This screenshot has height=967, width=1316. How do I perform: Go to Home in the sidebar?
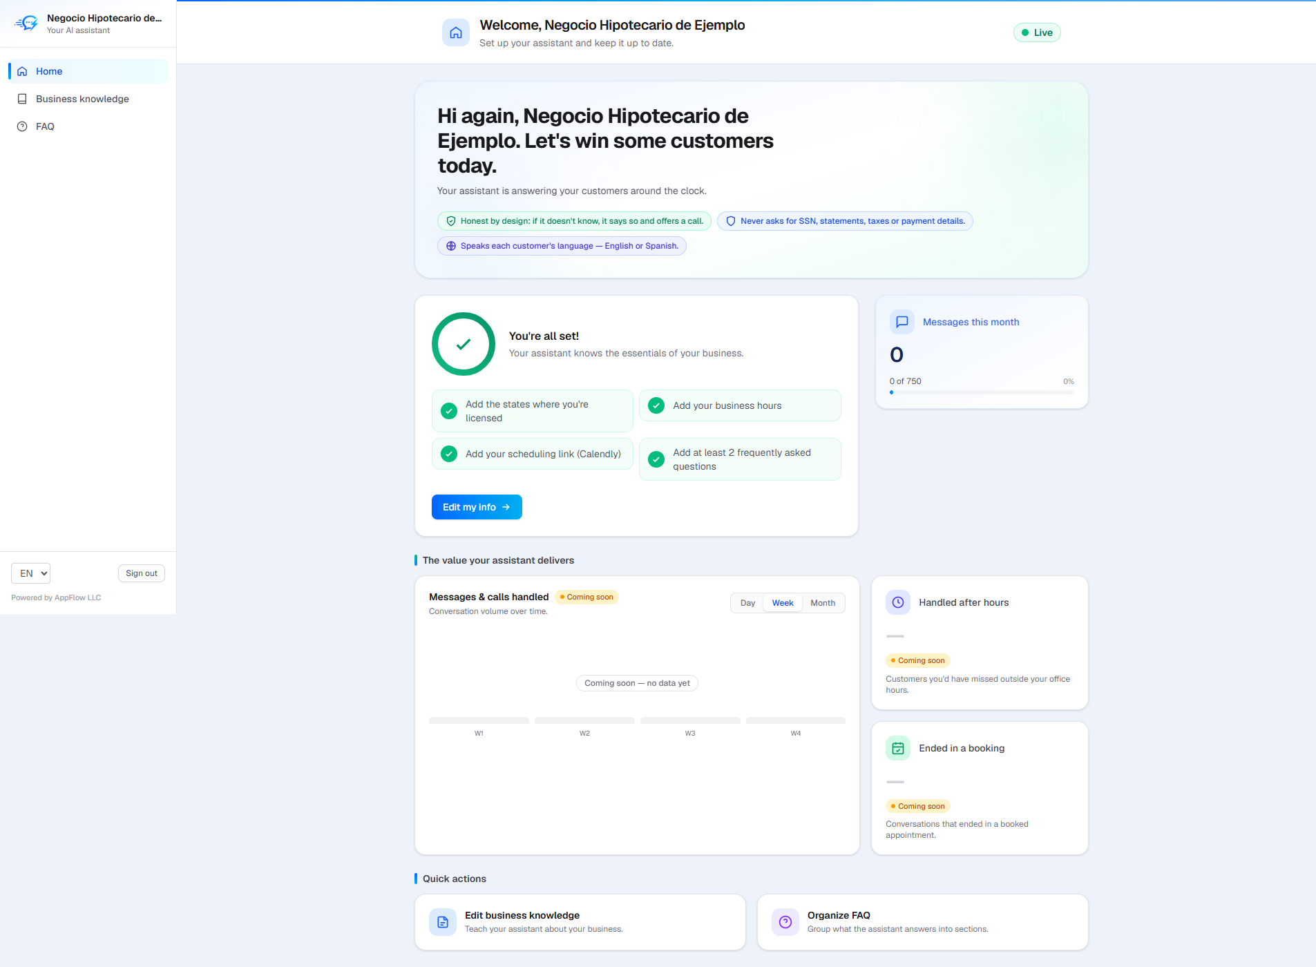click(x=88, y=71)
